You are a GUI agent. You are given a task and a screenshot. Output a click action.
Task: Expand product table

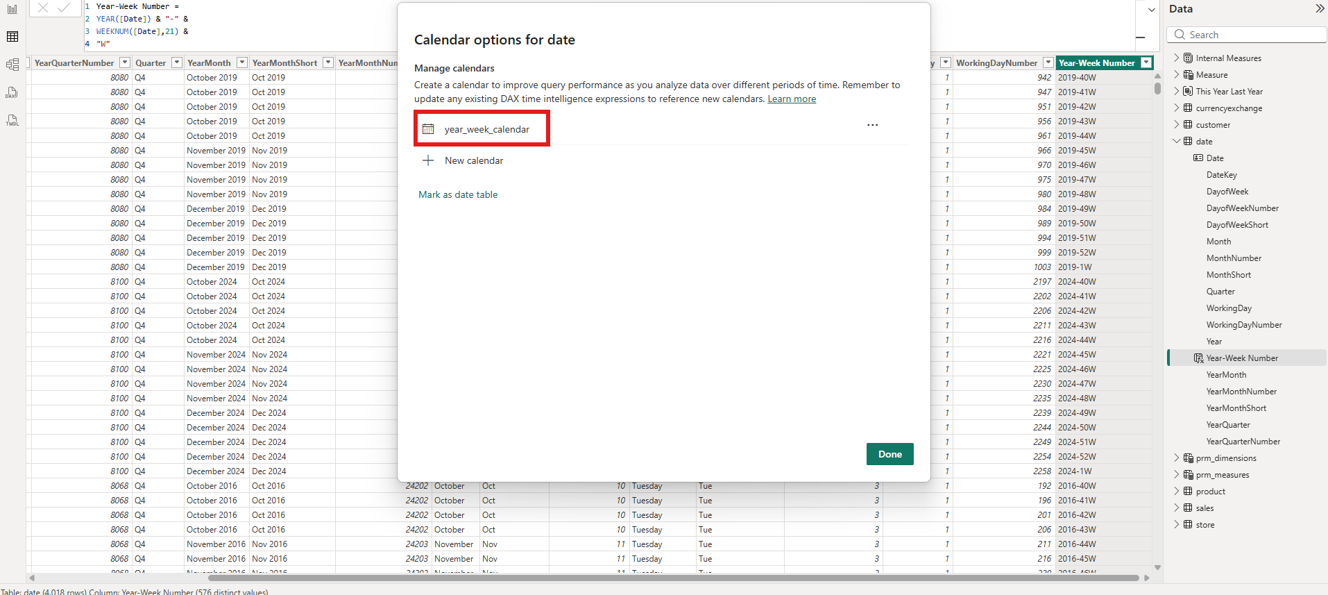point(1177,491)
